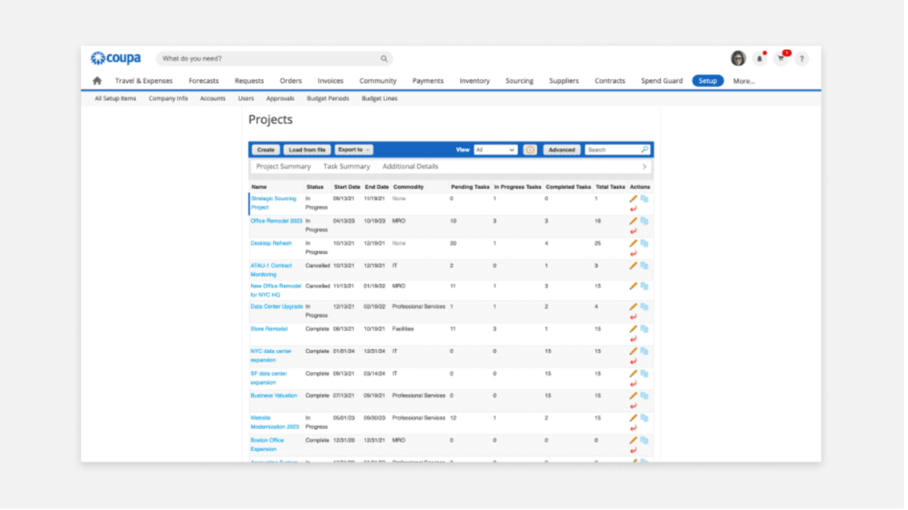The width and height of the screenshot is (908, 510).
Task: Click the copy icon for NYC data center expansion
Action: click(644, 350)
